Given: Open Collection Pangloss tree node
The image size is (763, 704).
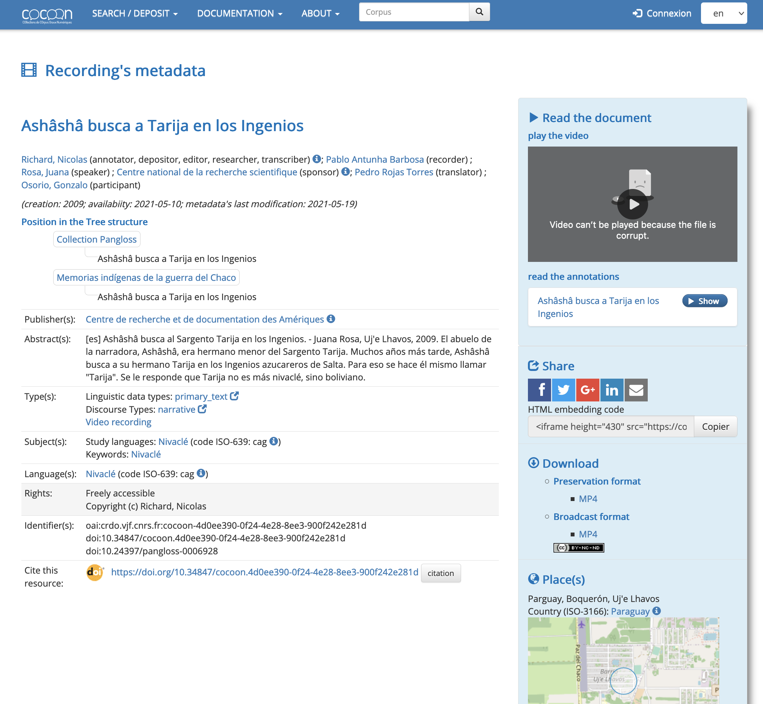Looking at the screenshot, I should pyautogui.click(x=97, y=239).
